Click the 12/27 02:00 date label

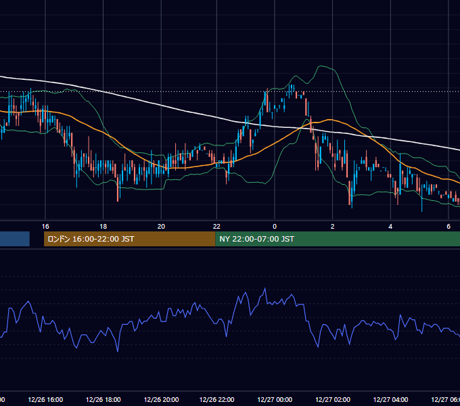tap(333, 399)
